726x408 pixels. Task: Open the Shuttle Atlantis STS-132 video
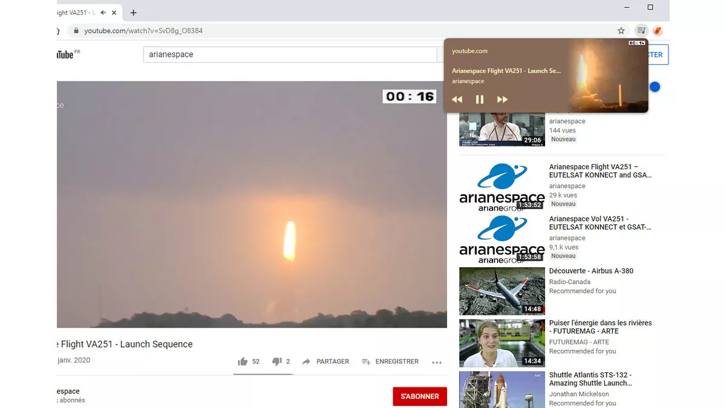(502, 392)
